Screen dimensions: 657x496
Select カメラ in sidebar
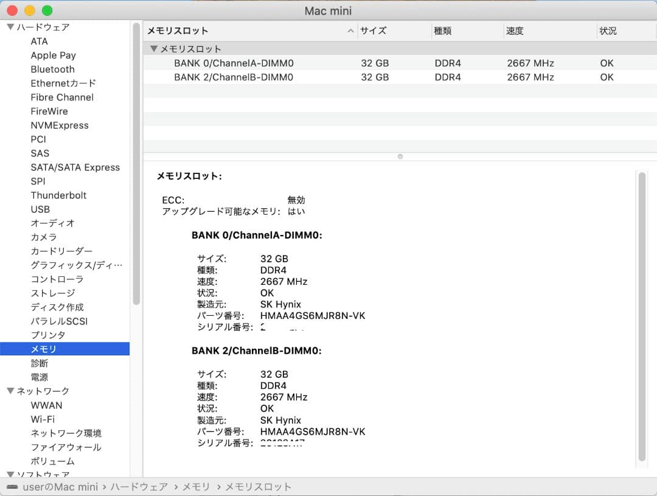(44, 237)
